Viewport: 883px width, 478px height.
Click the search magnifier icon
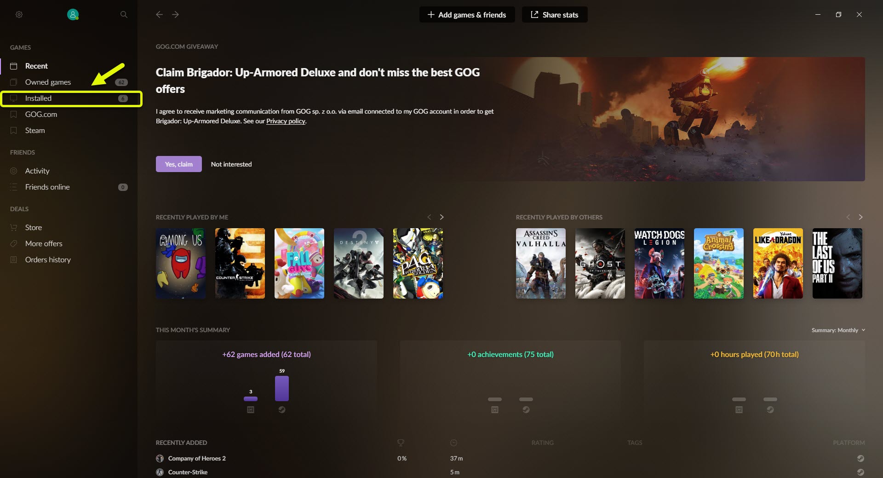(x=124, y=15)
